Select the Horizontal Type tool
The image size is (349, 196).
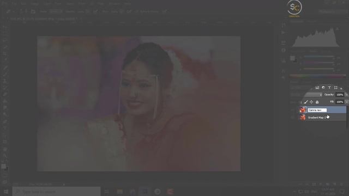tap(5, 128)
